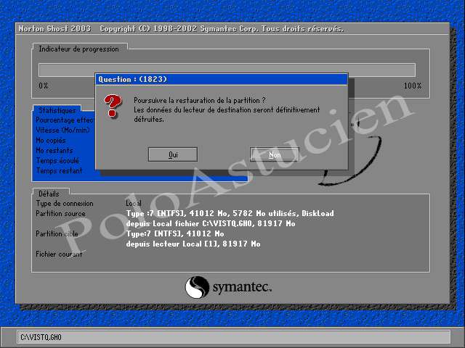
Task: Select the Statistiques heading
Action: tap(57, 110)
